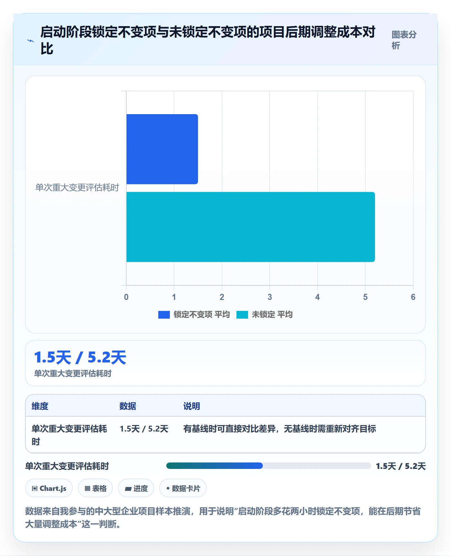The height and width of the screenshot is (556, 451).
Task: Click the cyan 未锁定 bar in chart
Action: 251,227
